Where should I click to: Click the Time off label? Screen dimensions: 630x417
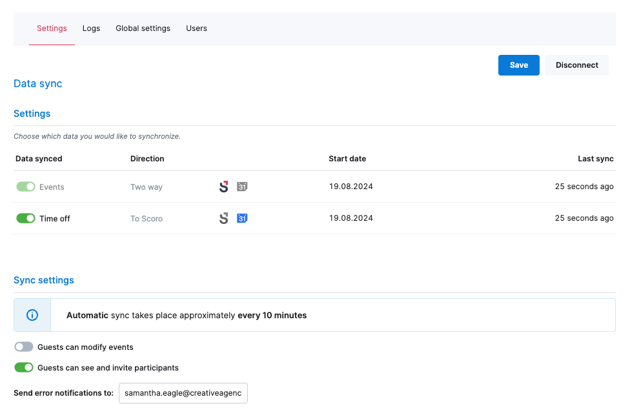click(x=55, y=219)
